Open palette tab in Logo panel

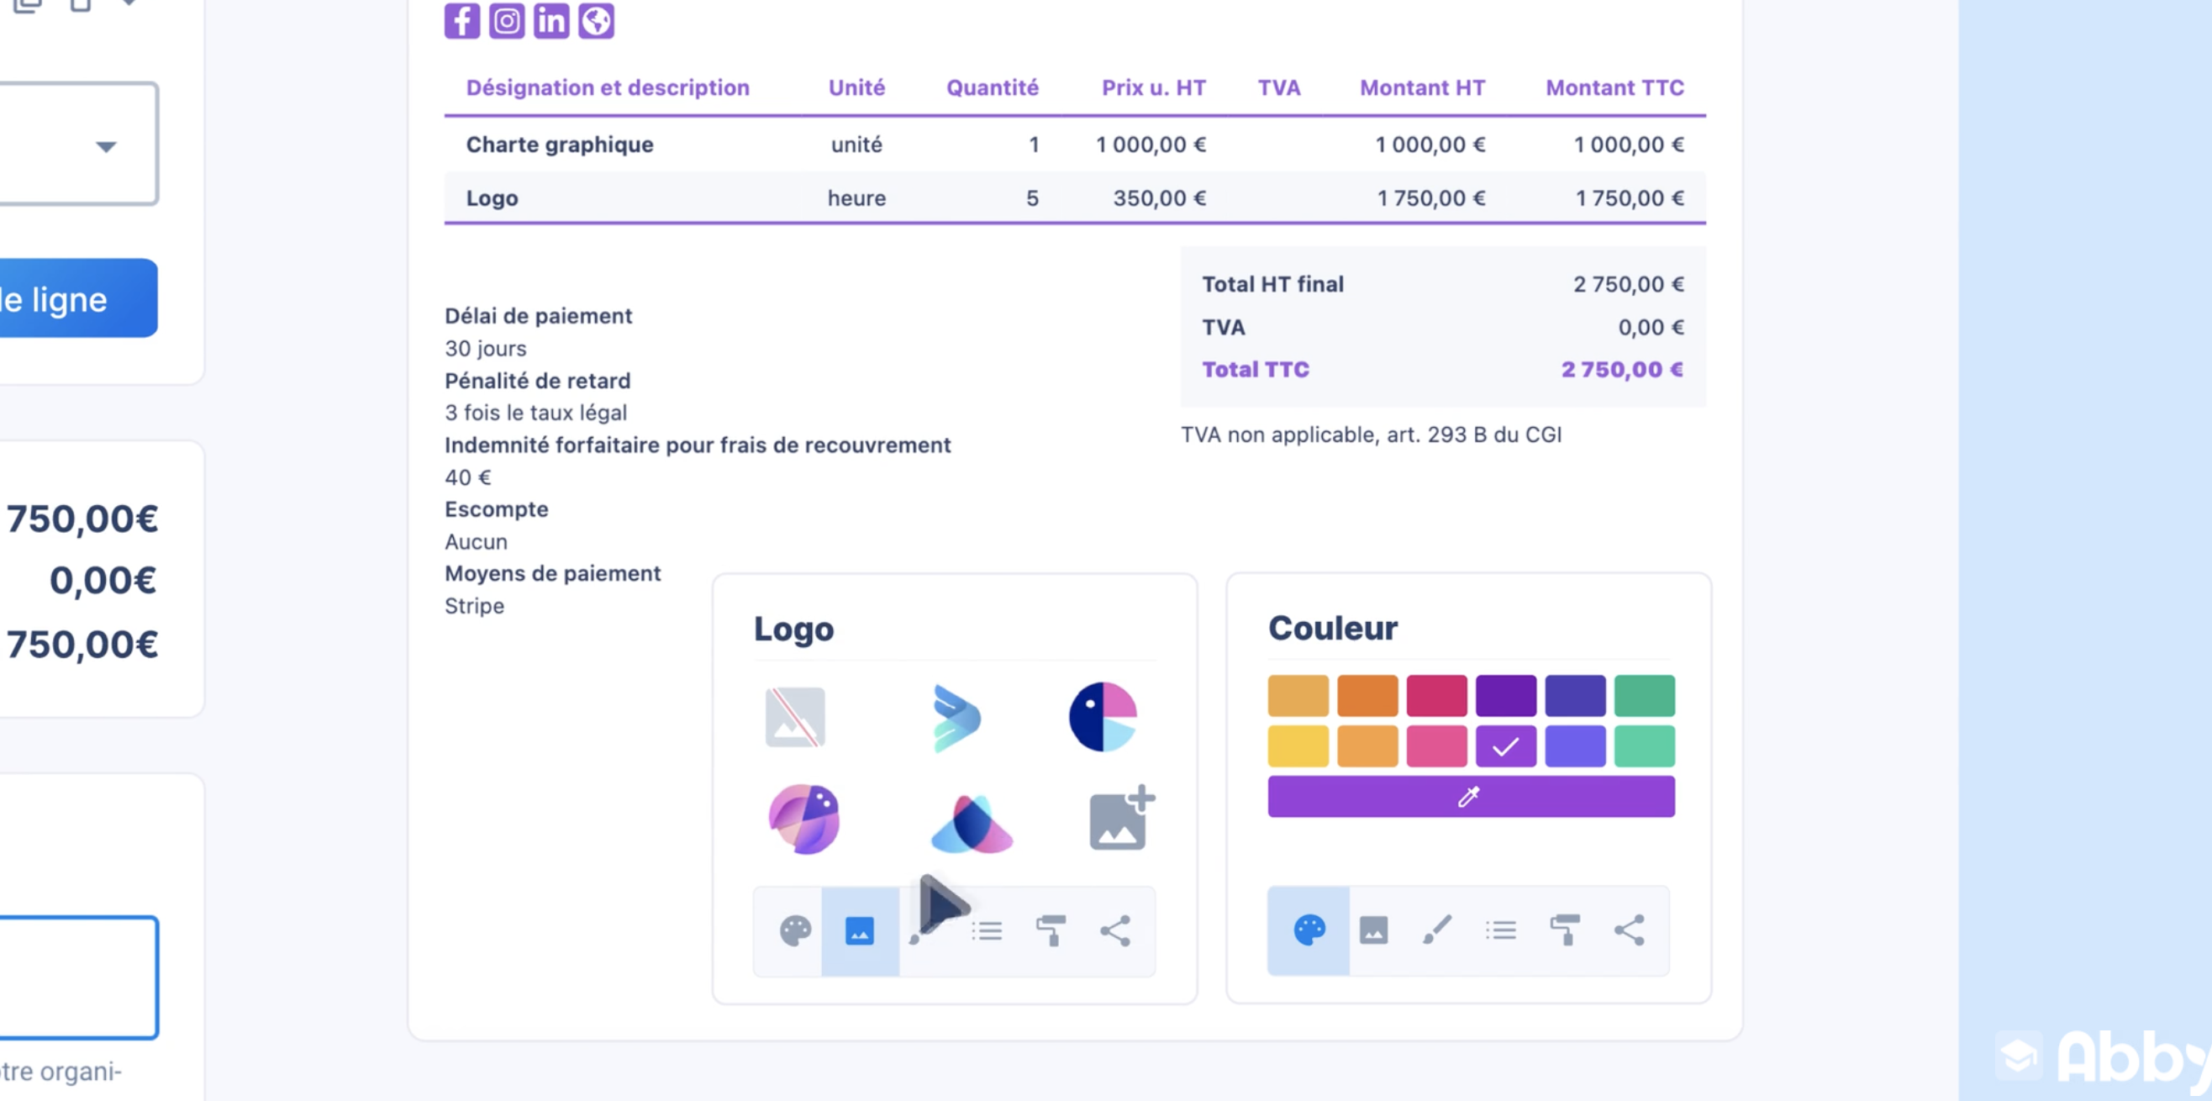click(x=795, y=930)
